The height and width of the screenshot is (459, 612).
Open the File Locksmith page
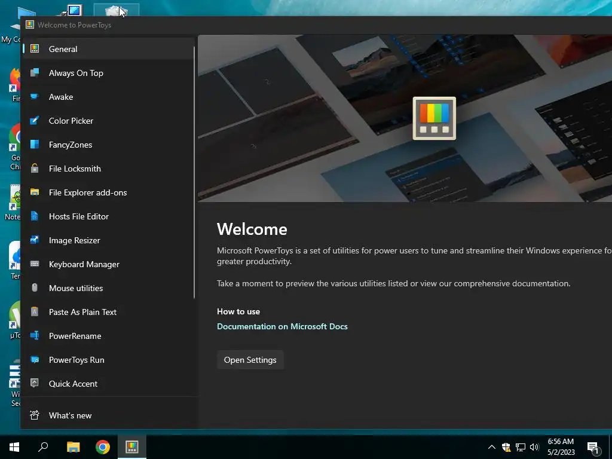(x=109, y=168)
